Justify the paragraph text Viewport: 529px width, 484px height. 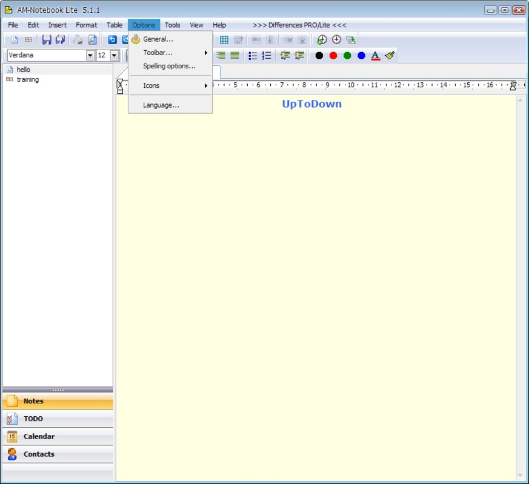pos(235,55)
